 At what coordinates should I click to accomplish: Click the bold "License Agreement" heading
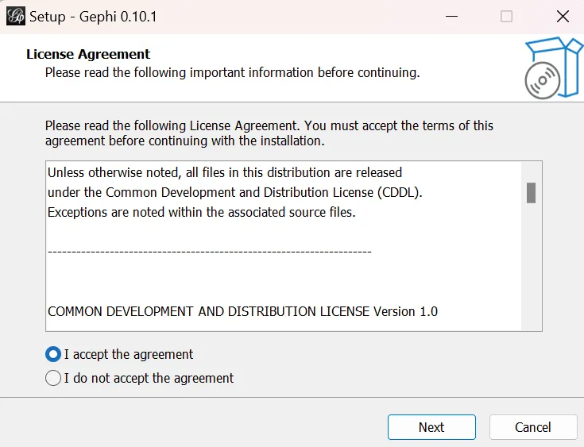(88, 54)
